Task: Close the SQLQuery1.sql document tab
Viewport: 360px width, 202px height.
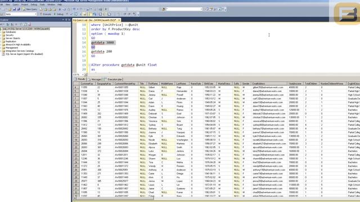Action: (x=119, y=20)
